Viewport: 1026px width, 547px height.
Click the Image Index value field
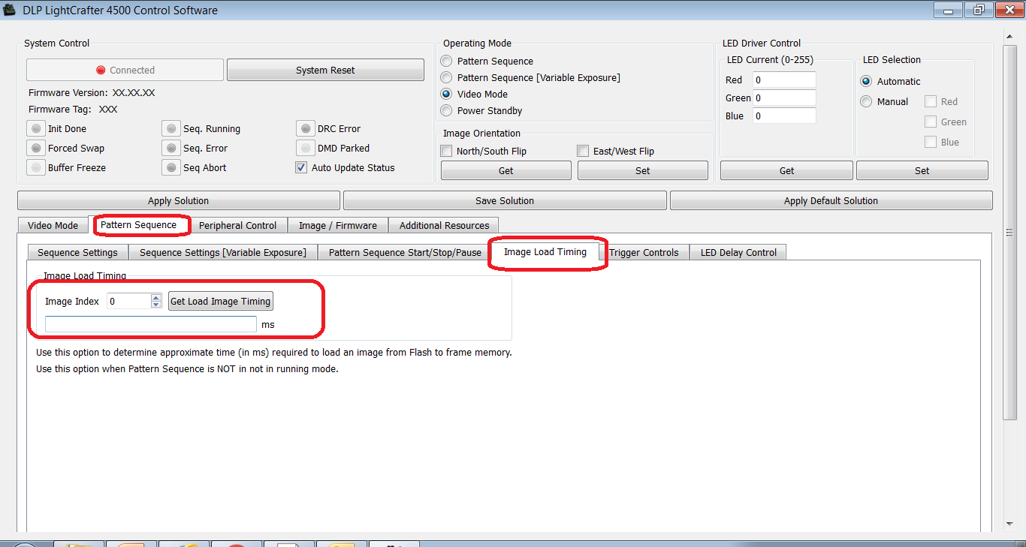coord(129,301)
